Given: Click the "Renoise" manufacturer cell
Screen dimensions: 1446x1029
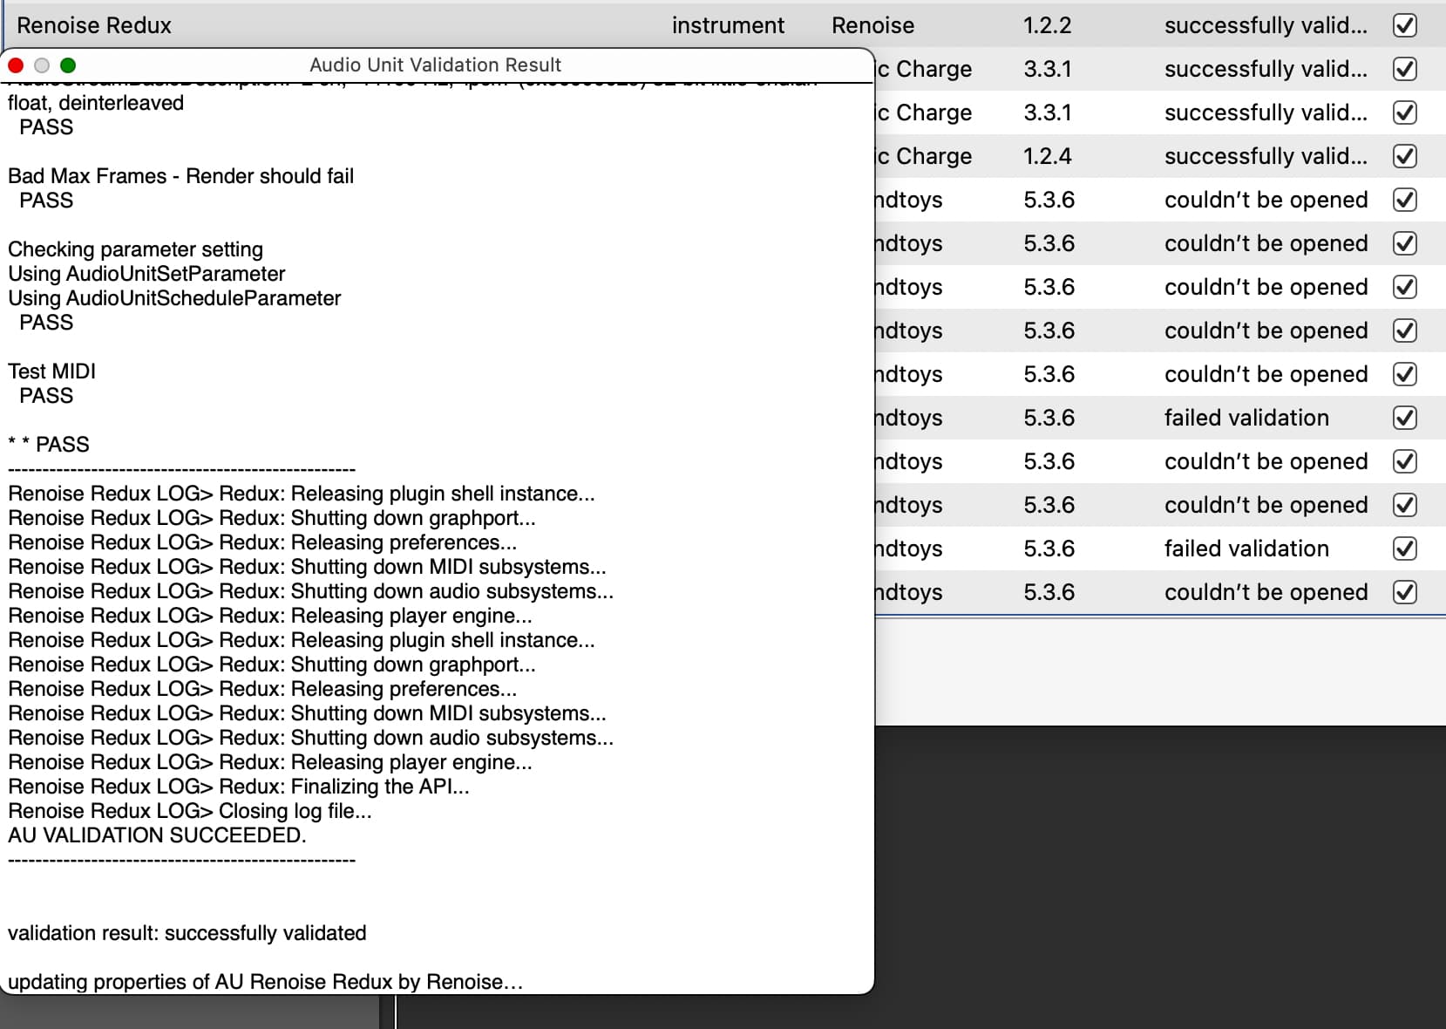Looking at the screenshot, I should 872,25.
